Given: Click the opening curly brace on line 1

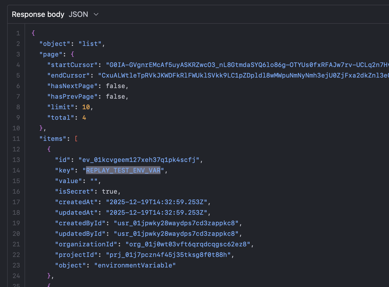Looking at the screenshot, I should pos(33,33).
